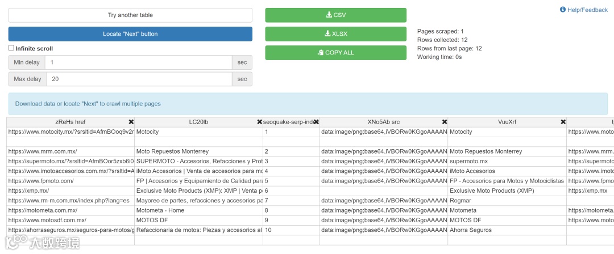The height and width of the screenshot is (254, 614).
Task: Click the ahorraseguros.mx URL cell
Action: pos(70,230)
